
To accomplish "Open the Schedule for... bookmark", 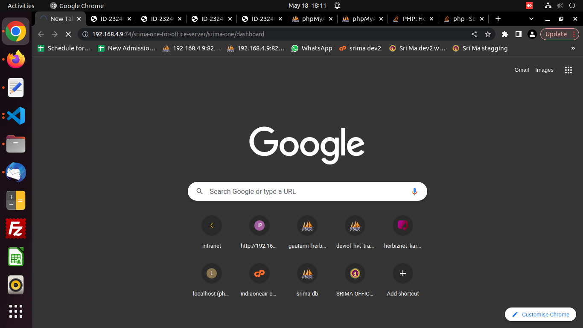I will pyautogui.click(x=64, y=48).
